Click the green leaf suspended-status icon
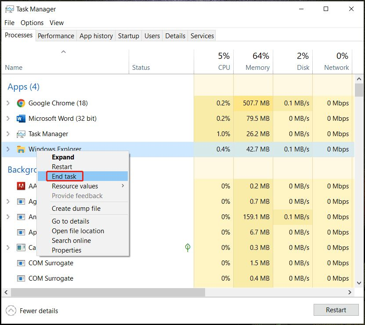365x325 pixels. pos(188,247)
